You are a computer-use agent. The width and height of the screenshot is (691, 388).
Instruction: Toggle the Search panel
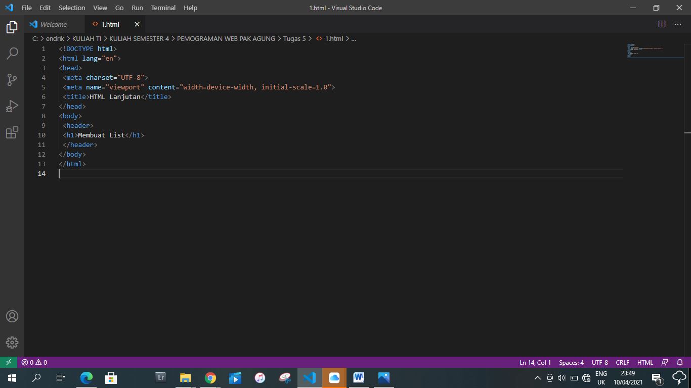coord(12,53)
